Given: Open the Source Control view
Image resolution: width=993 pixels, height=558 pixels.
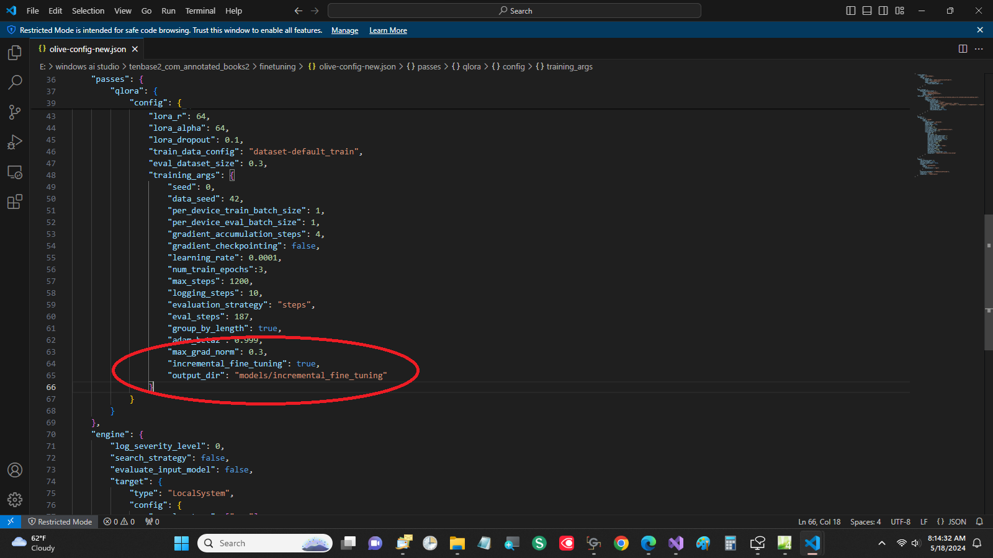Looking at the screenshot, I should 14,112.
